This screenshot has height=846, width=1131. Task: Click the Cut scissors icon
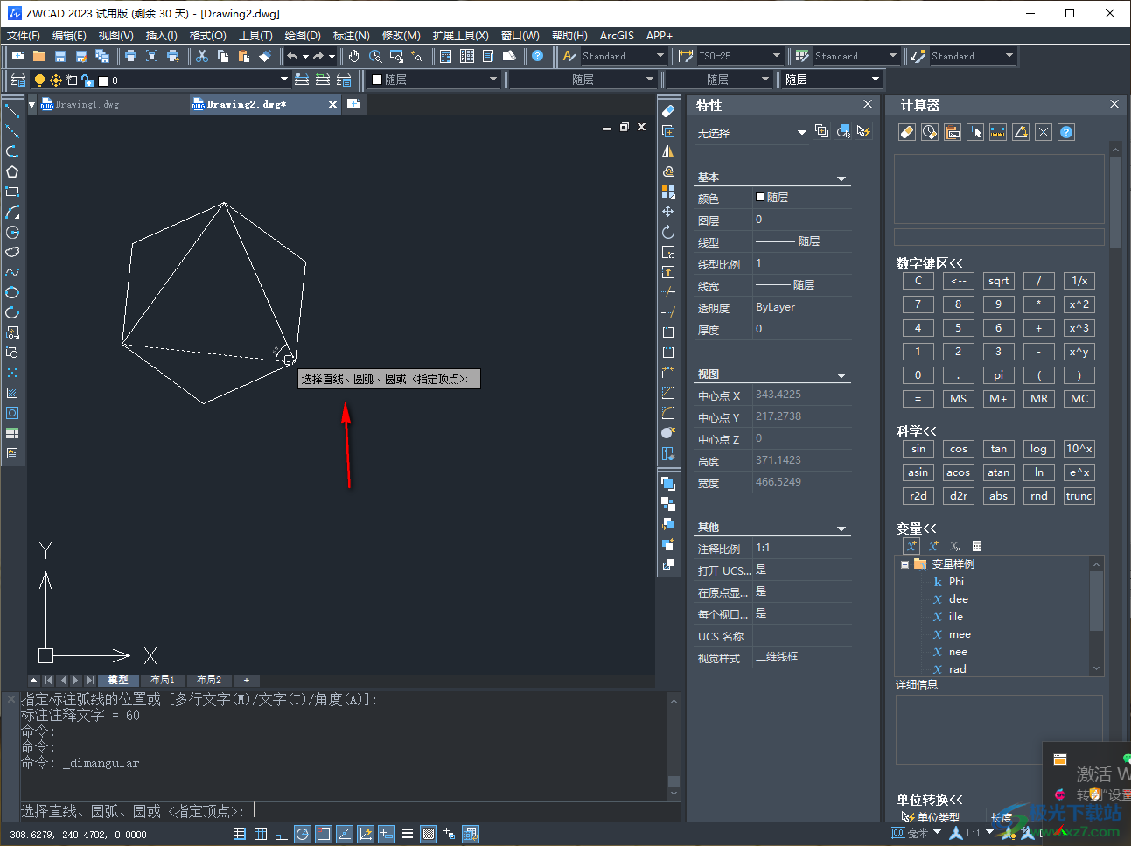pyautogui.click(x=202, y=56)
